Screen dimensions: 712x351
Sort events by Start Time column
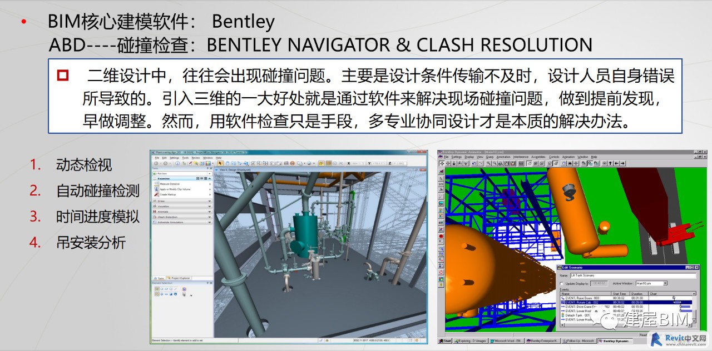[x=620, y=294]
